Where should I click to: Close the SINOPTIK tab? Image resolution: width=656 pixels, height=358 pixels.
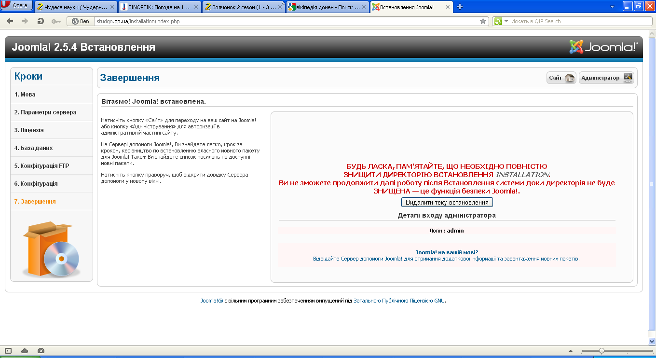196,7
